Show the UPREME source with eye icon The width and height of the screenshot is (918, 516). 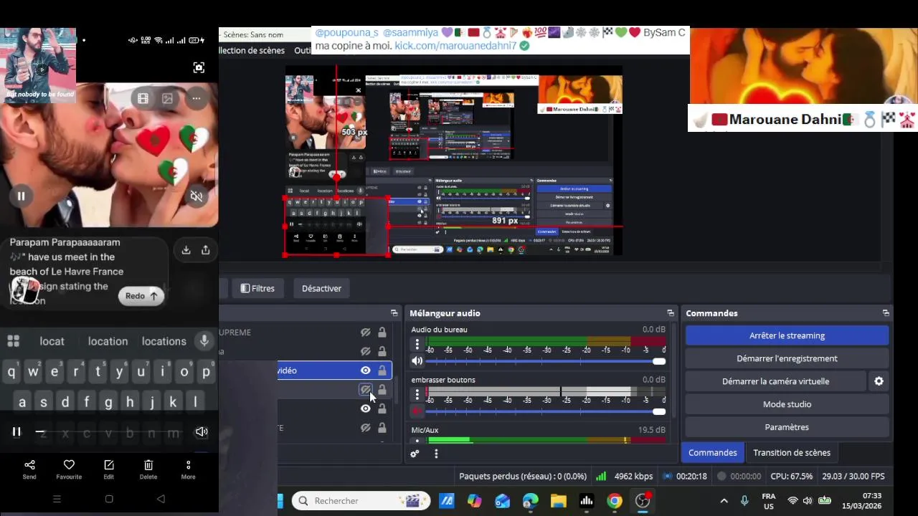(x=365, y=333)
